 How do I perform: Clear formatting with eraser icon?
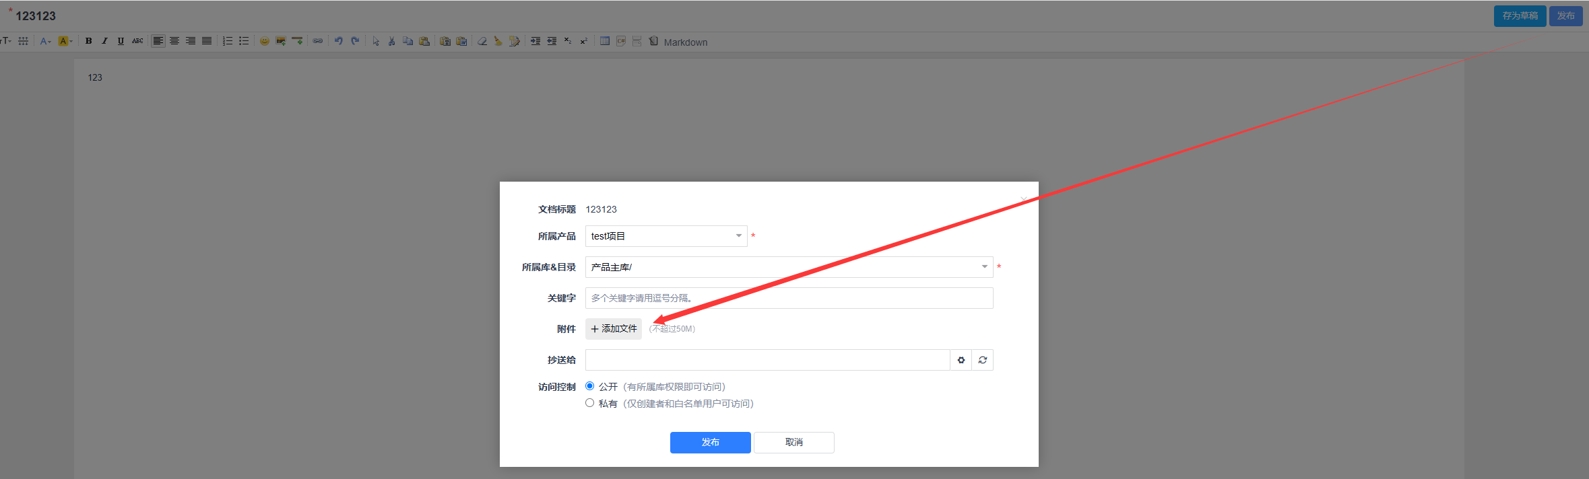coord(482,41)
